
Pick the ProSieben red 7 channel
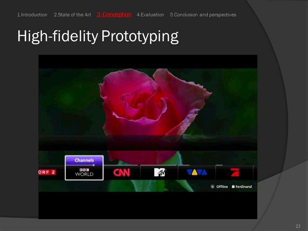pos(235,172)
